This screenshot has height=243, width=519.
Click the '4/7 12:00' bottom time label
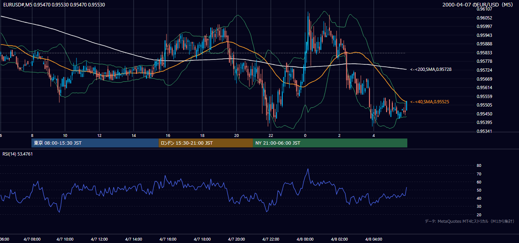[99, 239]
